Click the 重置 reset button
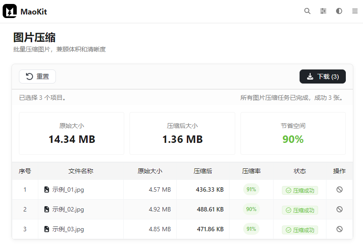The width and height of the screenshot is (363, 244). pyautogui.click(x=37, y=76)
